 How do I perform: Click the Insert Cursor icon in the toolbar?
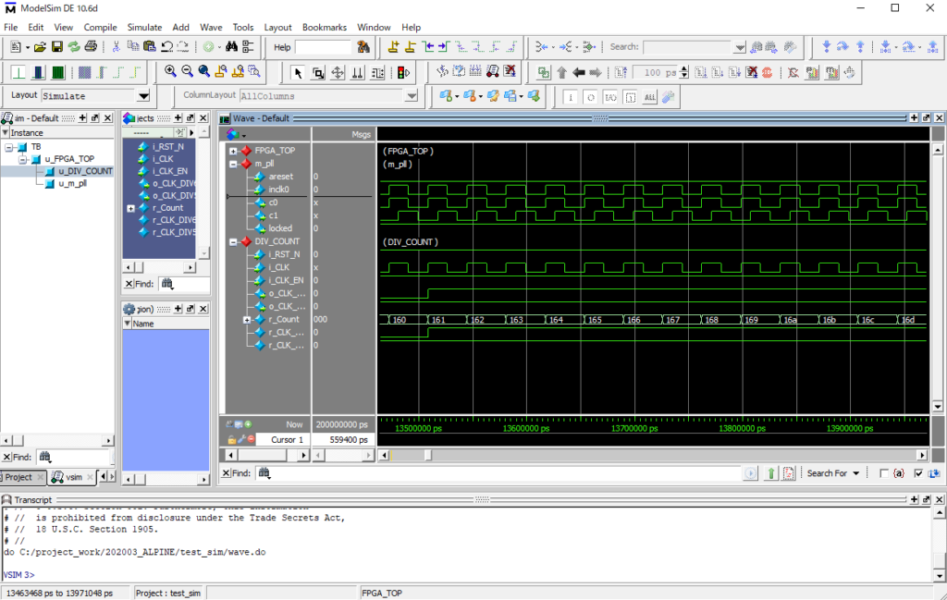point(395,47)
